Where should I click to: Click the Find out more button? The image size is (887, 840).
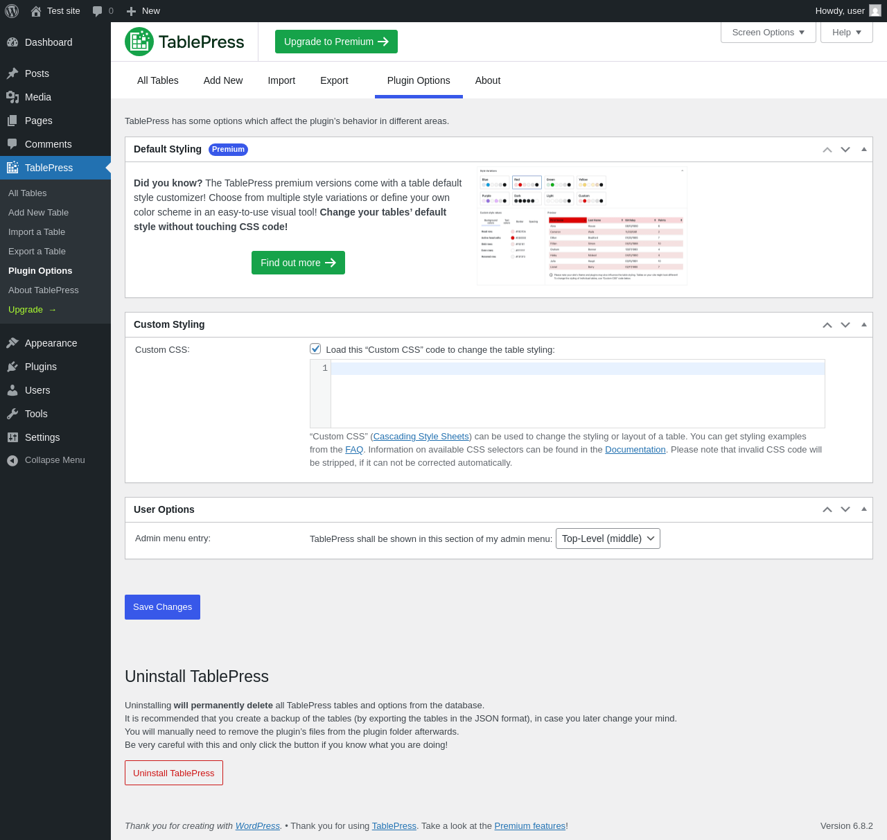point(298,263)
